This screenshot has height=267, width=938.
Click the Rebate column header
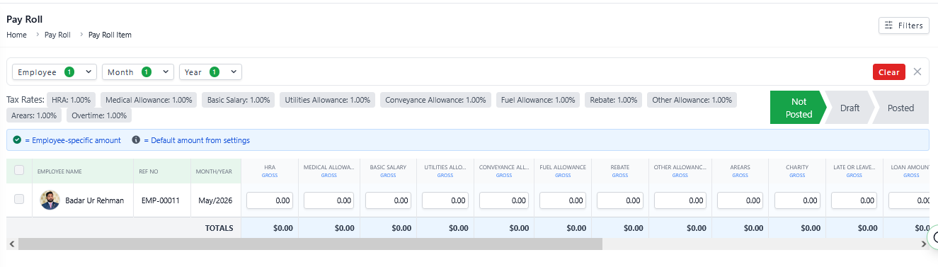click(620, 171)
